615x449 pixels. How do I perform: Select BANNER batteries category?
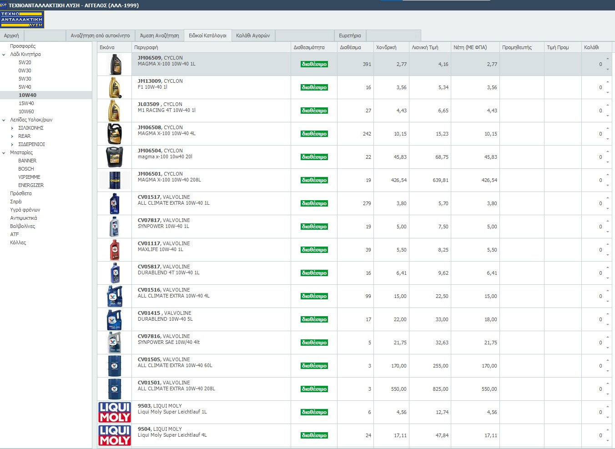(27, 161)
